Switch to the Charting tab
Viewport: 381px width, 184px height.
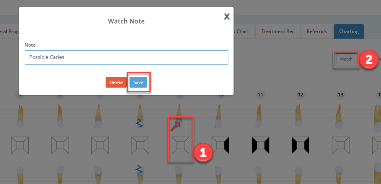coord(349,31)
